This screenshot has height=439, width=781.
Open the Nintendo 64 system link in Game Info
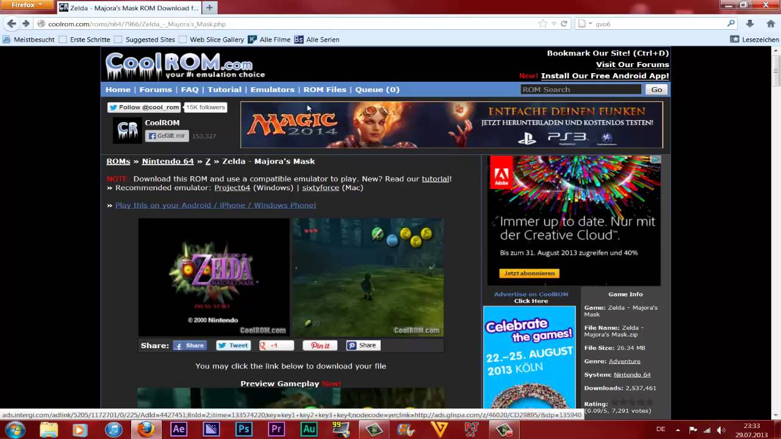(632, 375)
